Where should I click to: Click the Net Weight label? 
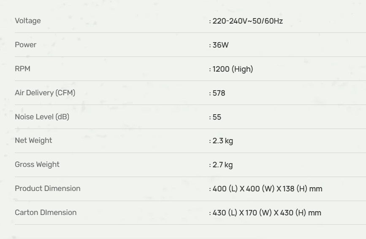[x=33, y=141]
